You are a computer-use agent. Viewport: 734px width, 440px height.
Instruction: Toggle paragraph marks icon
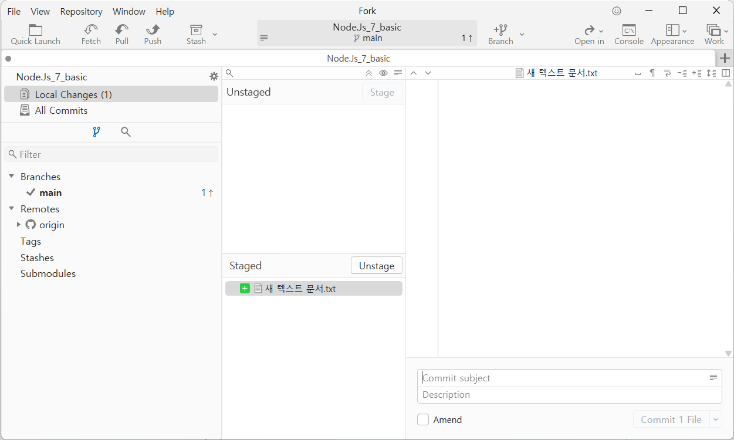[652, 73]
